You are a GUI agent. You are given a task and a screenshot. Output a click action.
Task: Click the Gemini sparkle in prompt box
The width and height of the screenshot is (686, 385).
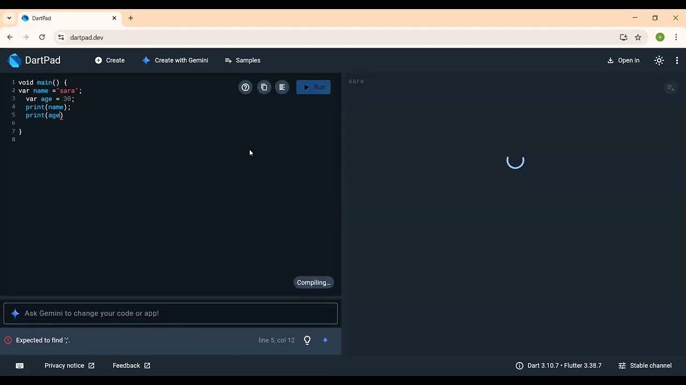point(15,313)
